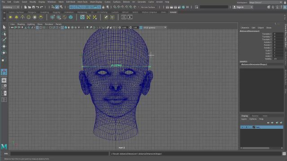Open the Mesh Display menu
The image size is (287, 161).
tap(96, 2)
